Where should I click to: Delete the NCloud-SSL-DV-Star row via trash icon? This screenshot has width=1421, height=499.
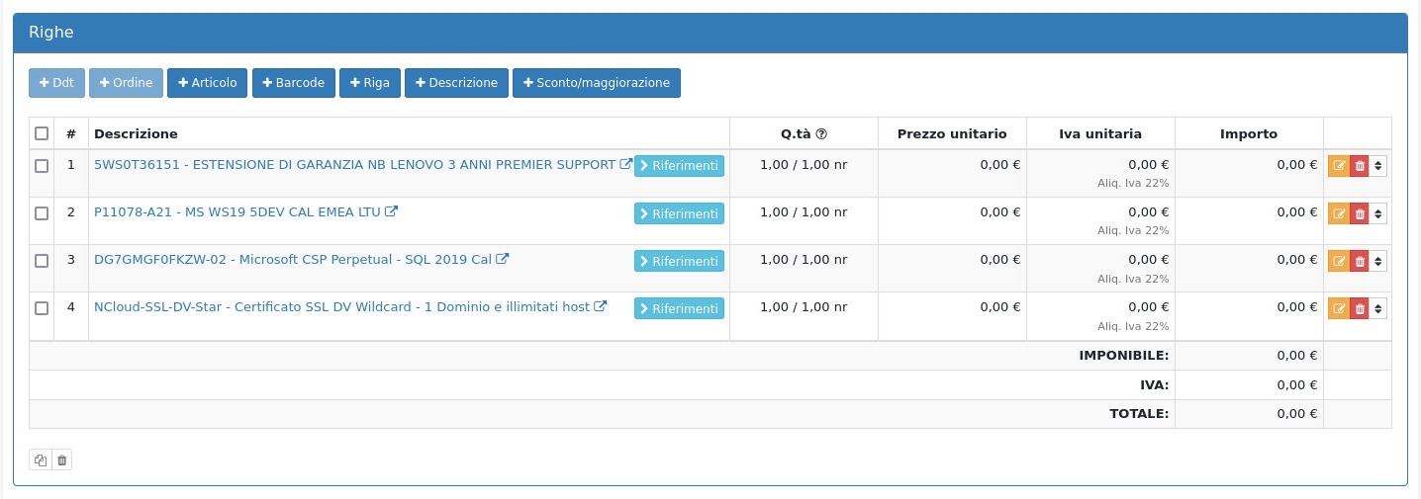click(x=1359, y=308)
